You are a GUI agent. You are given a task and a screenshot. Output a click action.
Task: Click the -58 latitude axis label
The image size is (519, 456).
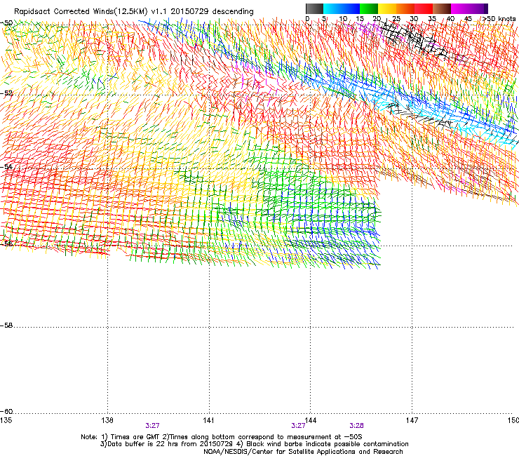point(6,326)
